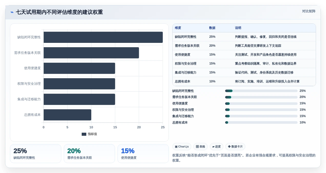Open the 15% 使用便捷度 data card

(143, 154)
